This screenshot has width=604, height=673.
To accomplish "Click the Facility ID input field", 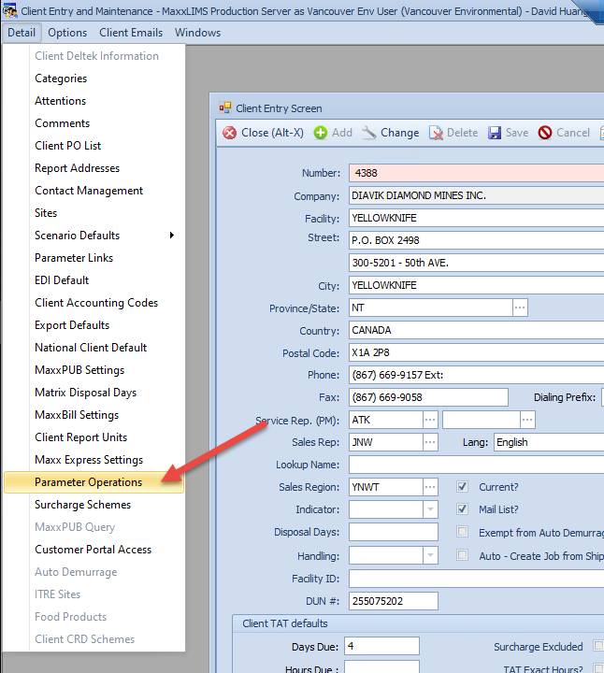I will click(477, 579).
